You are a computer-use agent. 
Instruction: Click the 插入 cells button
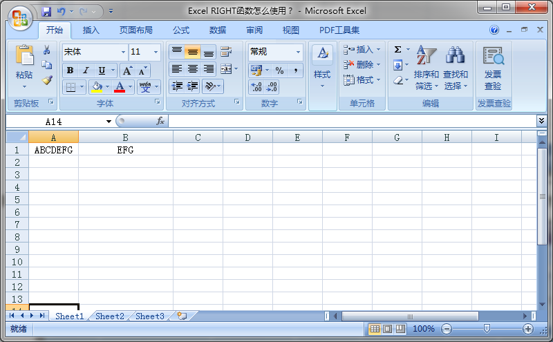pyautogui.click(x=362, y=50)
